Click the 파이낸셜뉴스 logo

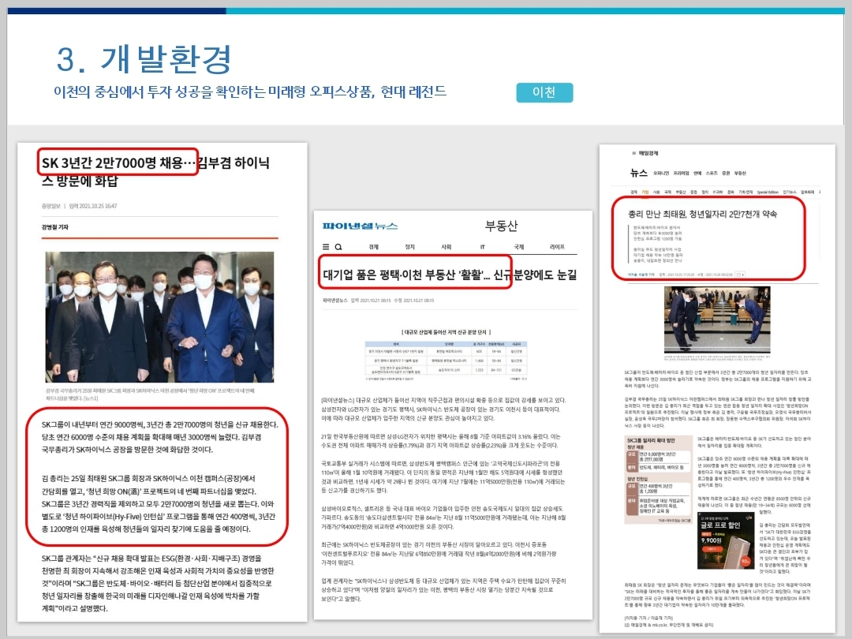pos(360,226)
